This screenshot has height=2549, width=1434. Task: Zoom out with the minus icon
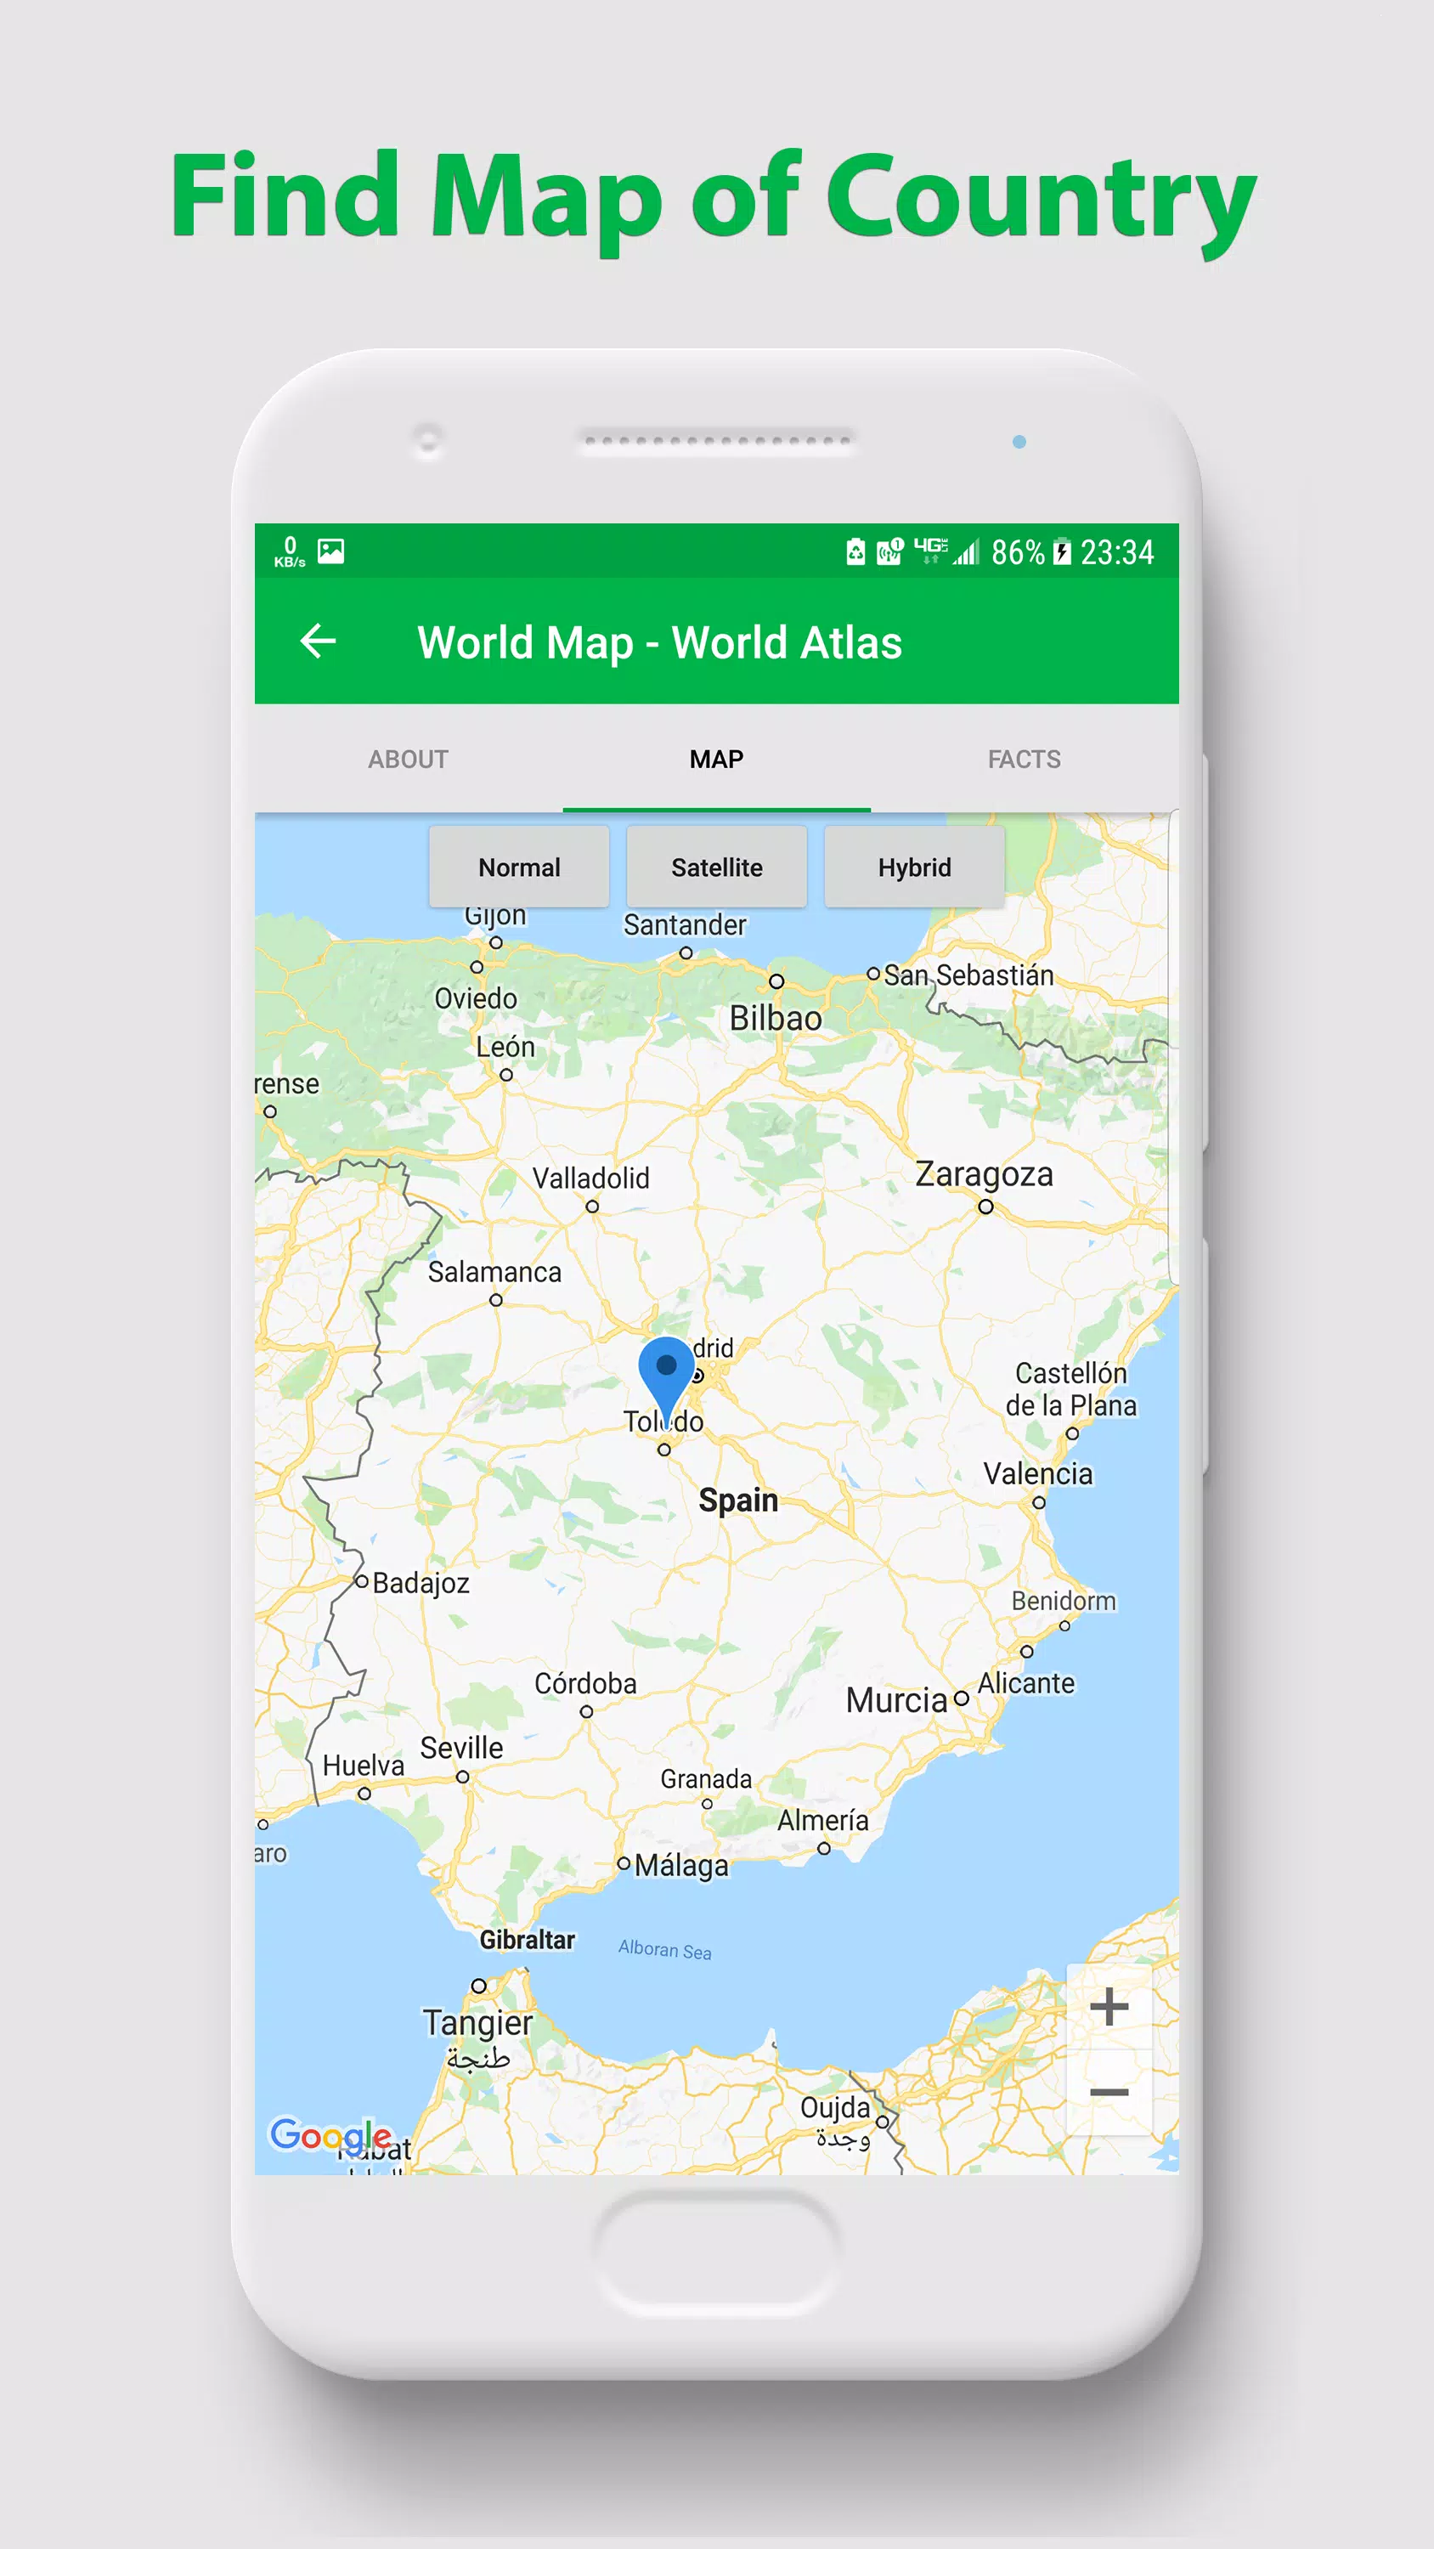coord(1109,2092)
